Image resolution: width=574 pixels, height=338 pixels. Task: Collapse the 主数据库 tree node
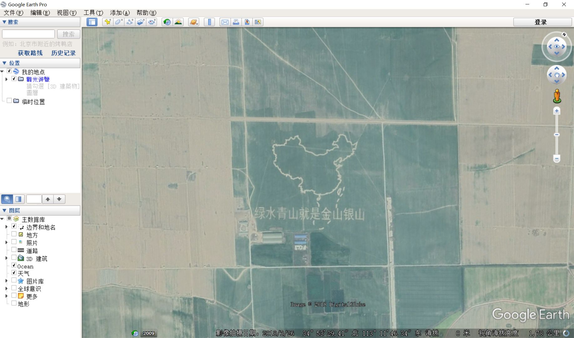coord(2,219)
